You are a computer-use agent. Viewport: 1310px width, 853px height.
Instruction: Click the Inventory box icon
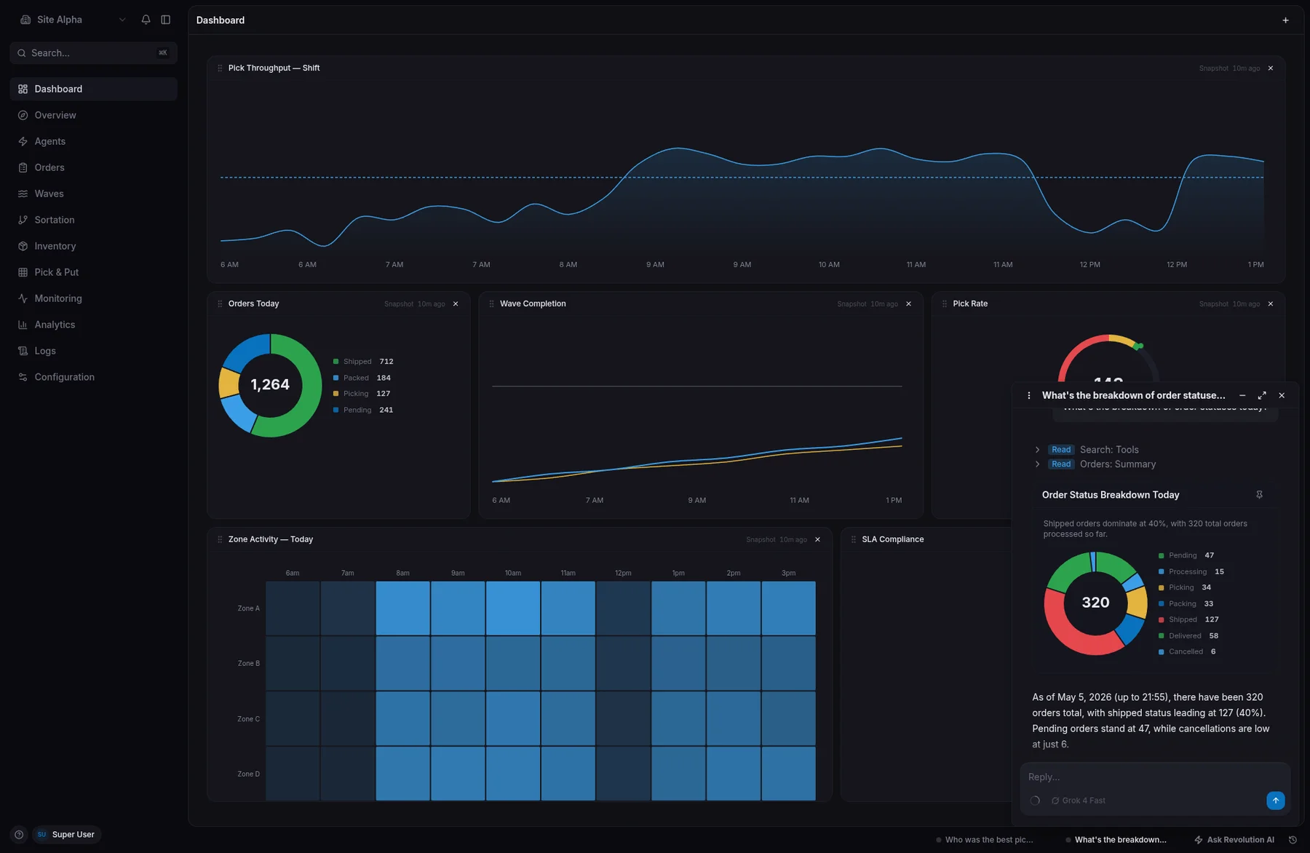tap(23, 246)
